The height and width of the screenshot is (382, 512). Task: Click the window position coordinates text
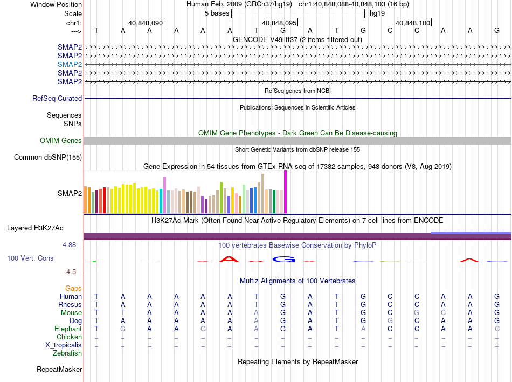point(354,4)
